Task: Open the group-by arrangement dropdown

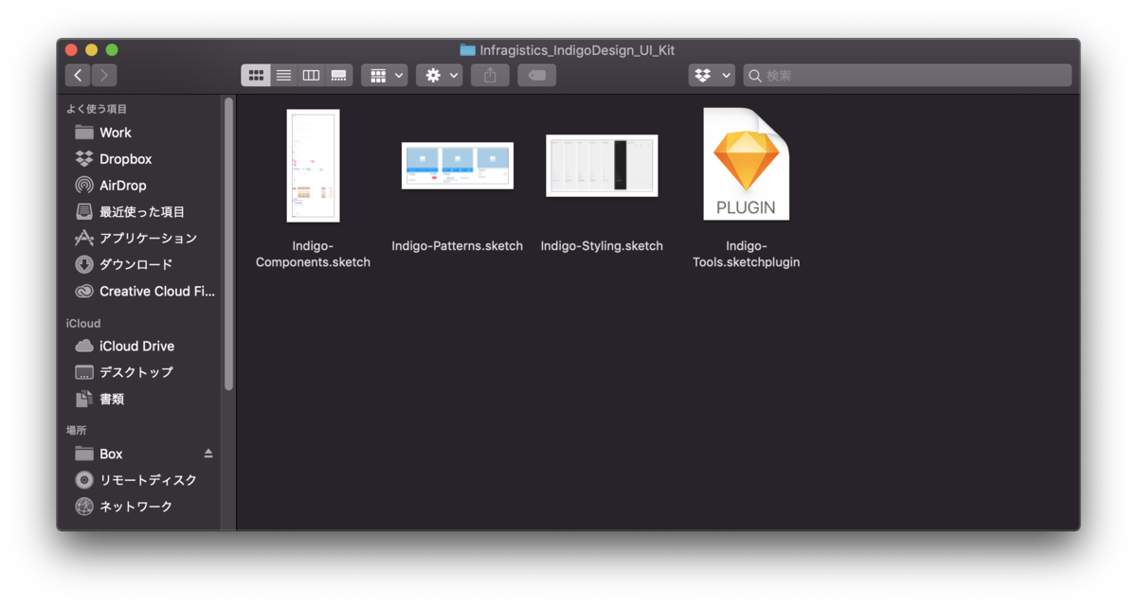Action: click(x=384, y=75)
